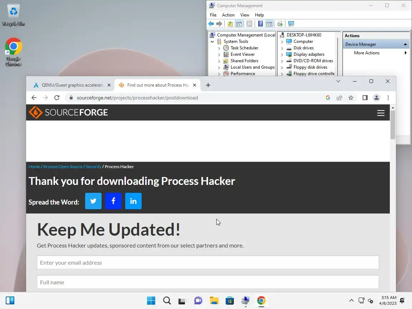Viewport: 412px width, 309px height.
Task: Click the site padlock icon
Action: (x=71, y=98)
